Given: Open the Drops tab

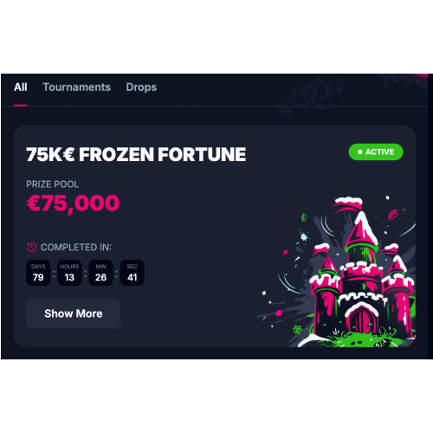Looking at the screenshot, I should pyautogui.click(x=141, y=87).
